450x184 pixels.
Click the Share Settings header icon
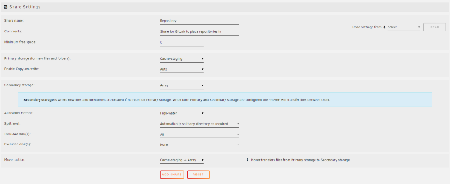6,7
